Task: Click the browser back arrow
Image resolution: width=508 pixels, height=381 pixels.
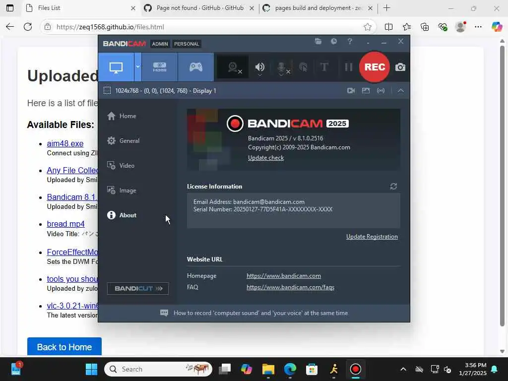Action: (10, 27)
